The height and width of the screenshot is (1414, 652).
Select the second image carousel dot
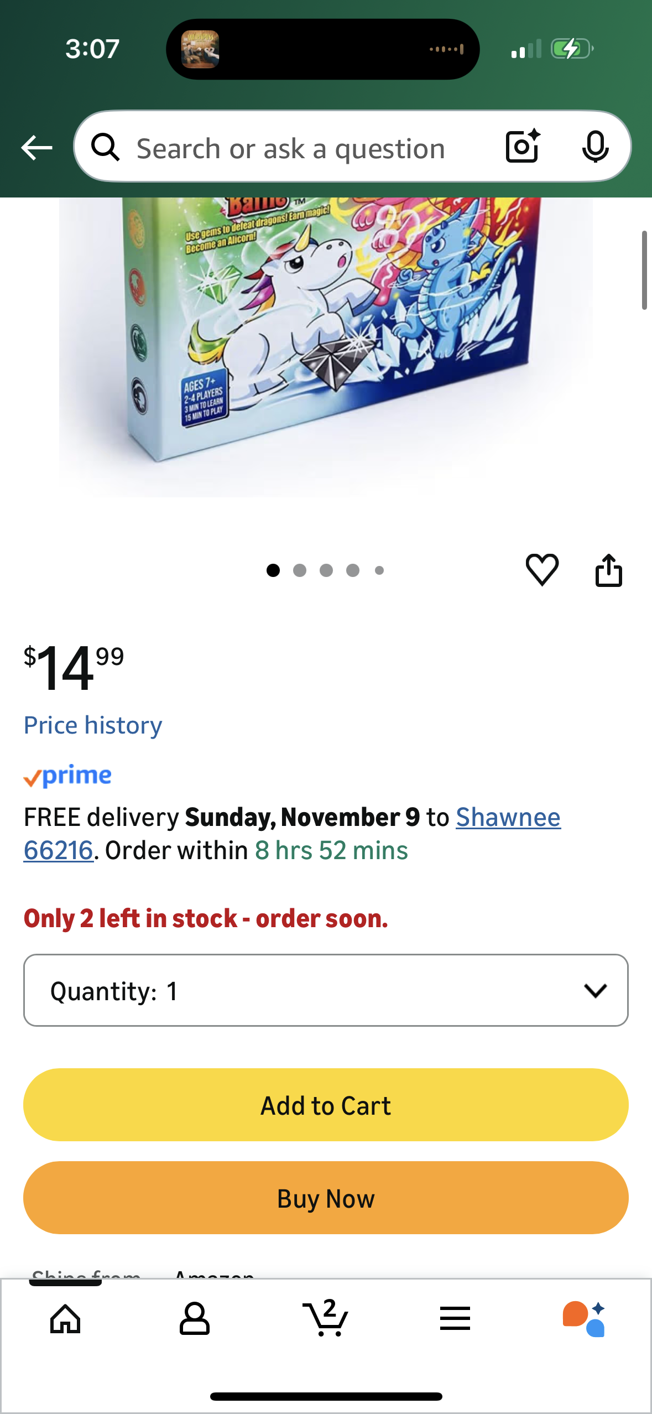(300, 570)
